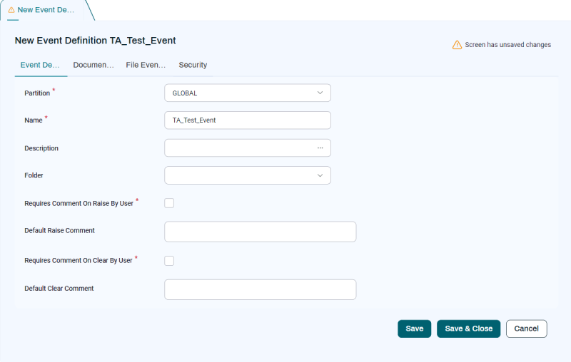Go to the Security tab
571x362 pixels.
coord(193,65)
